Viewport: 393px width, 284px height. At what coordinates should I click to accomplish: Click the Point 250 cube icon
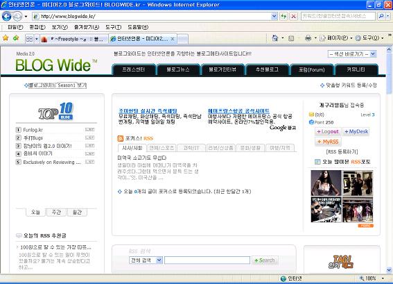click(x=311, y=122)
